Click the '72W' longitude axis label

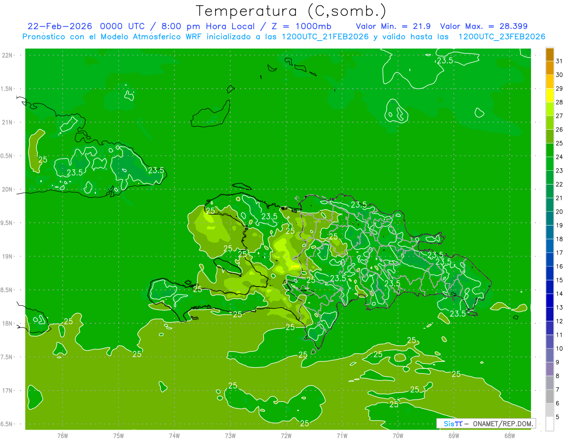[x=286, y=435]
